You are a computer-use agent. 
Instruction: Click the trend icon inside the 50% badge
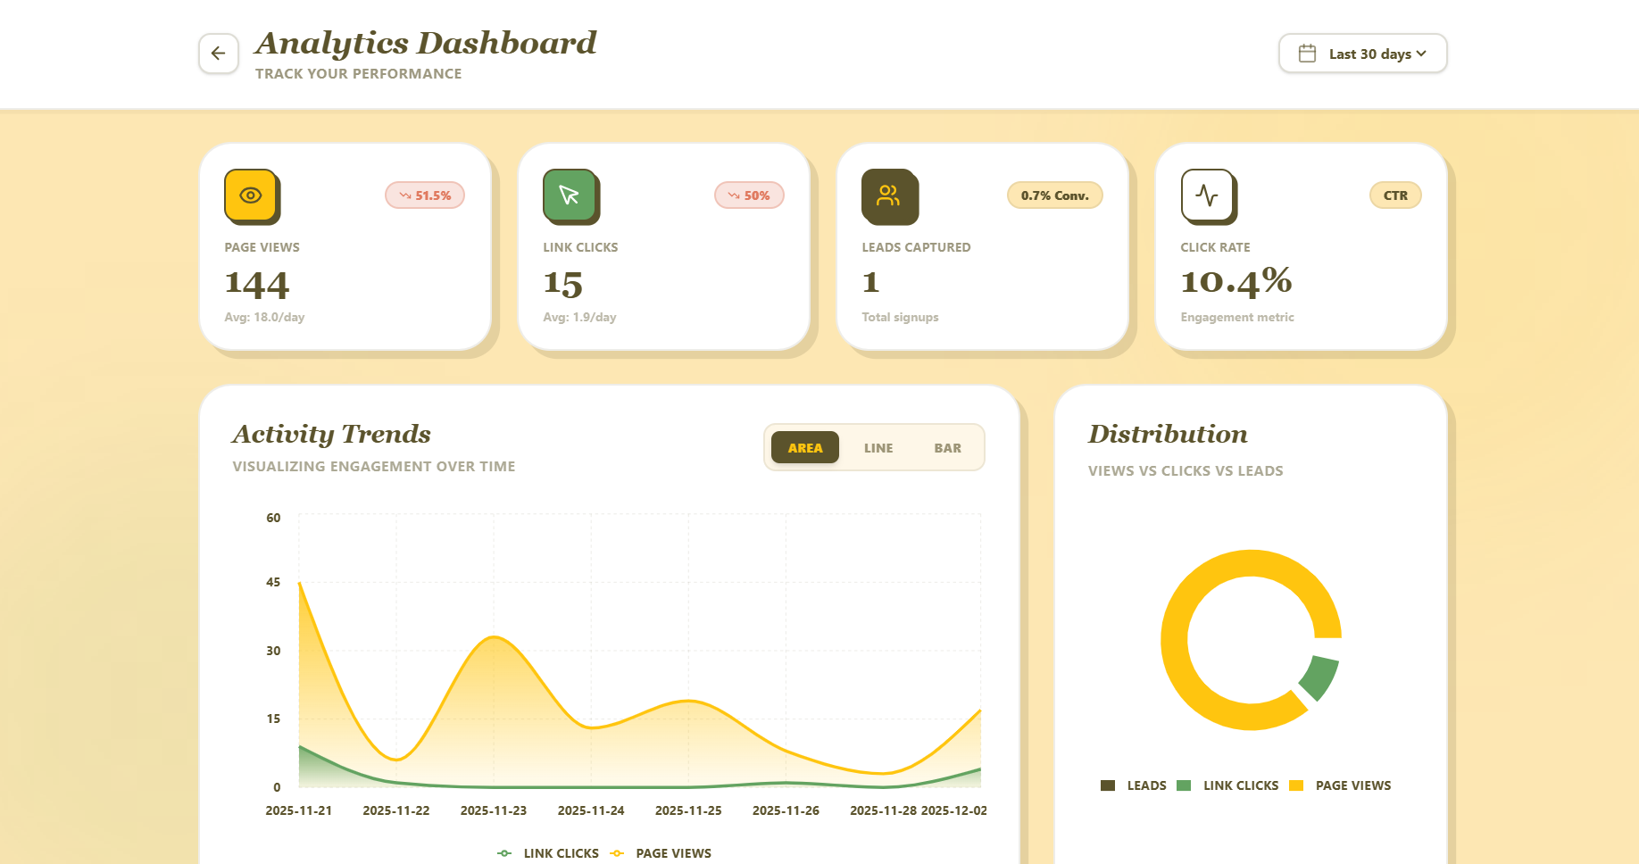(x=734, y=195)
